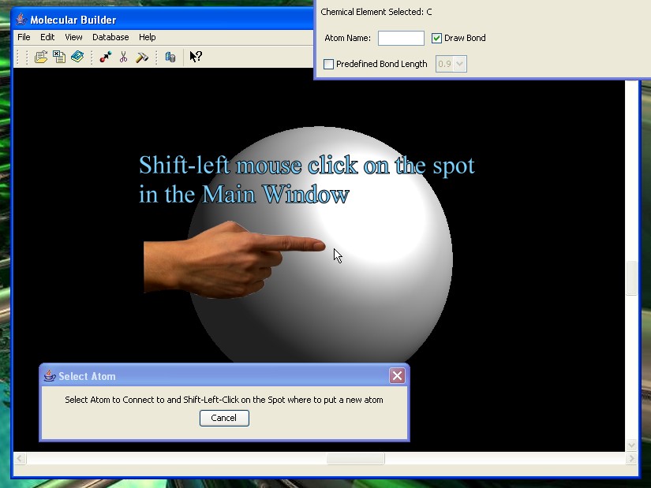
Task: Click the Select Atom instruction message text
Action: 224,400
